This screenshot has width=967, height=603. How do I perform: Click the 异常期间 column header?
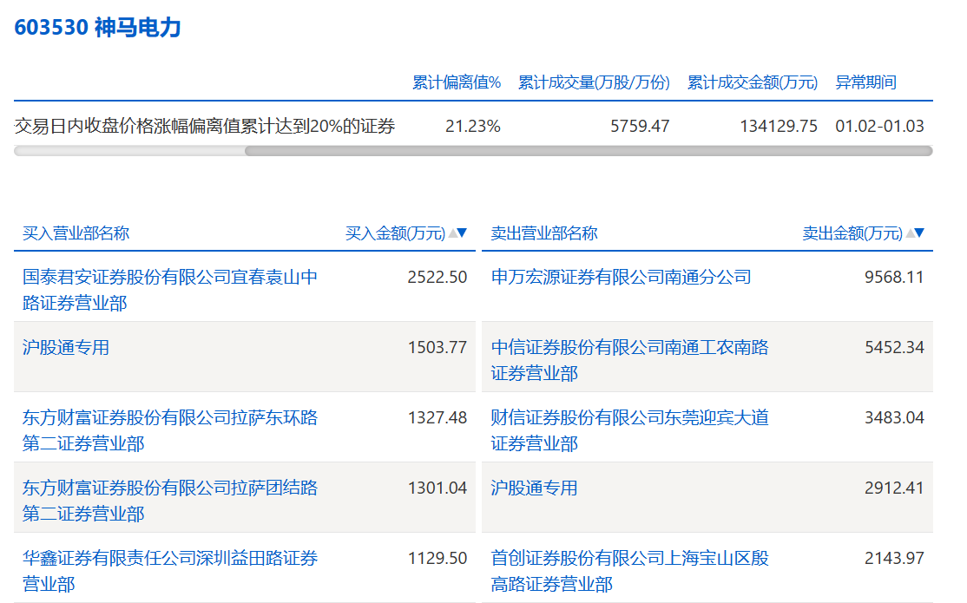coord(865,82)
